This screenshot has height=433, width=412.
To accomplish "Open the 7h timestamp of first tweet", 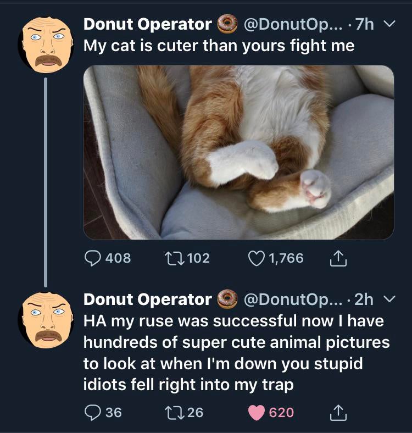I will (365, 25).
